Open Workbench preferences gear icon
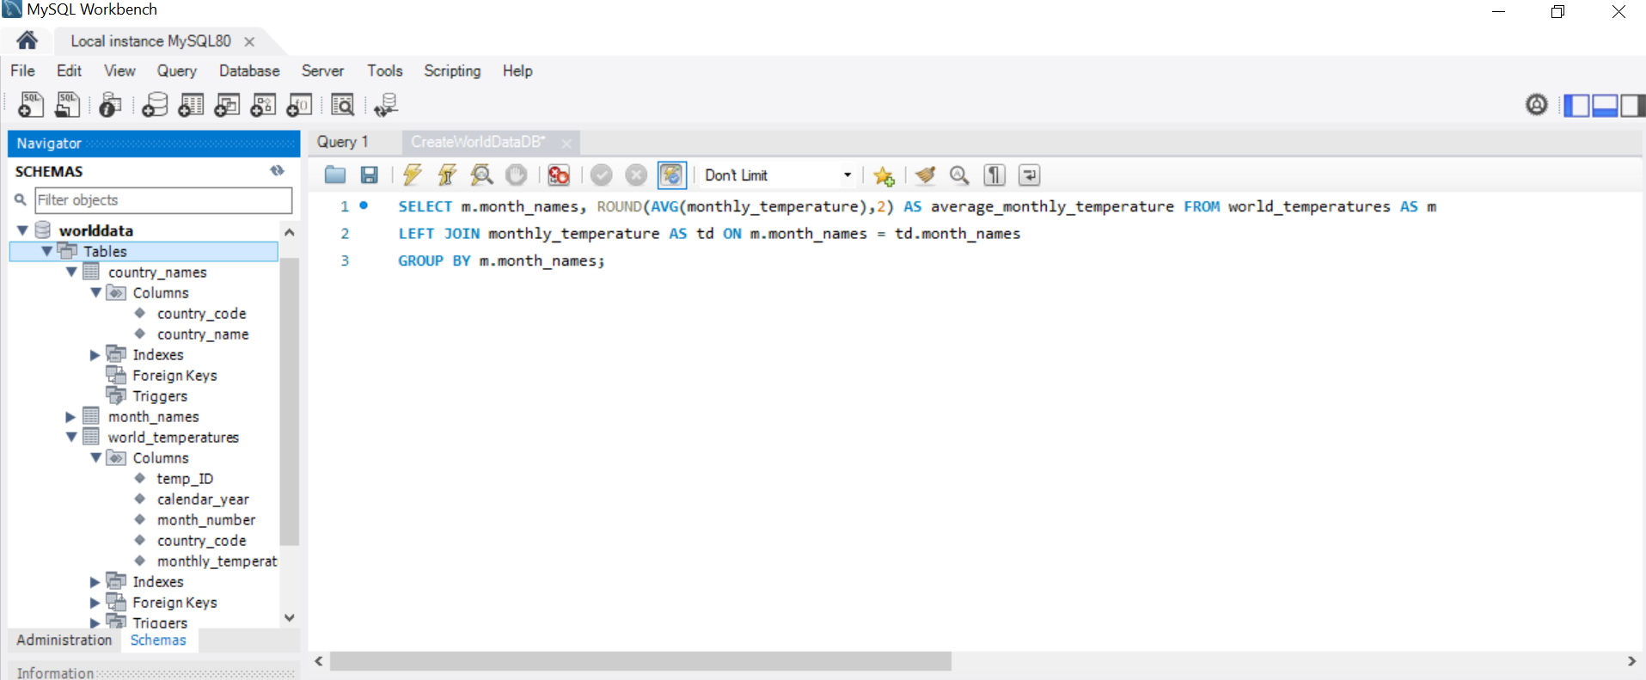The width and height of the screenshot is (1646, 680). pyautogui.click(x=1537, y=105)
